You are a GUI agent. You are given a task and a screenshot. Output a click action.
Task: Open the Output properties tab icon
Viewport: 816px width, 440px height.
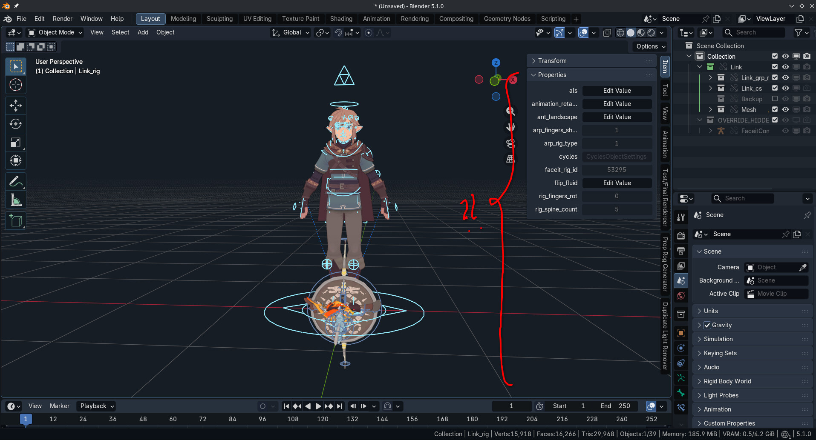point(681,251)
